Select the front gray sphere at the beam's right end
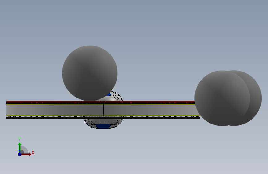Viewport: 268px width, 174px height. 222,98
